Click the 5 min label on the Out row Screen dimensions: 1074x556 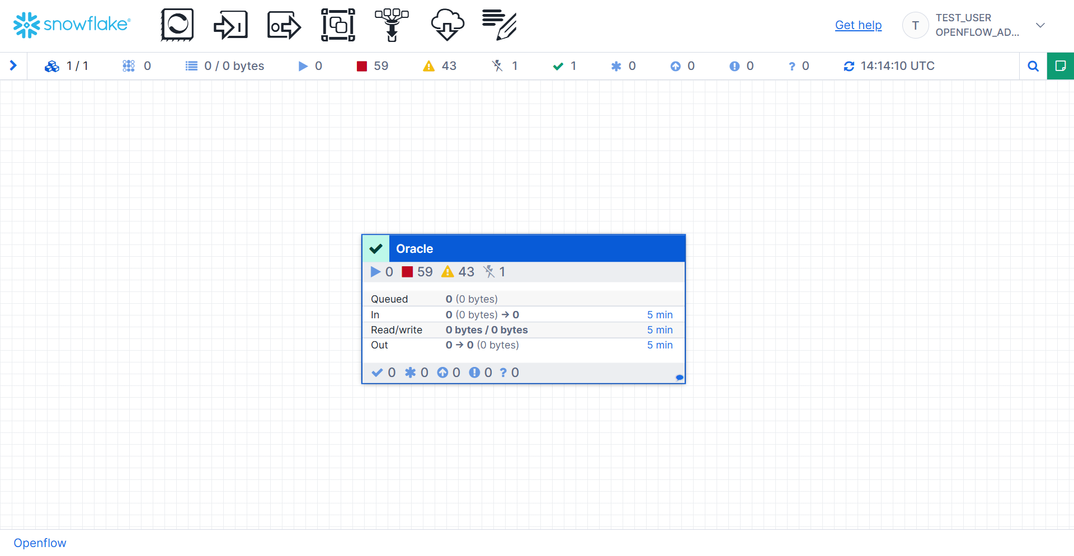660,345
